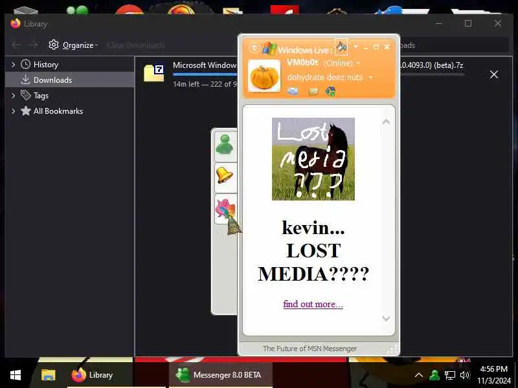Click the kevin... LOST MEDIA???? headline

pos(313,251)
